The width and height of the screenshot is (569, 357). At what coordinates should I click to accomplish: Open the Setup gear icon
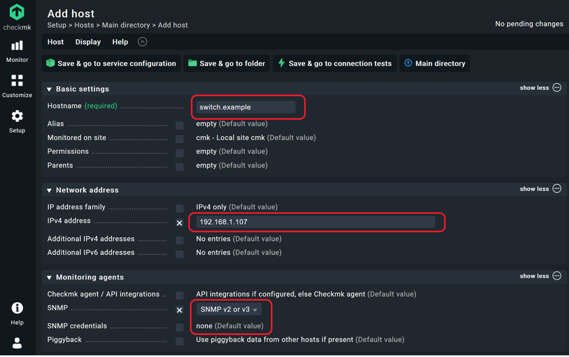point(17,116)
